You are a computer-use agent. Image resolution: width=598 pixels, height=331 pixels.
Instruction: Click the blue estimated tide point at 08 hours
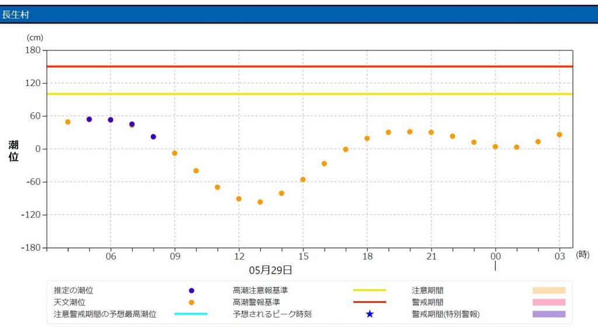pyautogui.click(x=154, y=137)
